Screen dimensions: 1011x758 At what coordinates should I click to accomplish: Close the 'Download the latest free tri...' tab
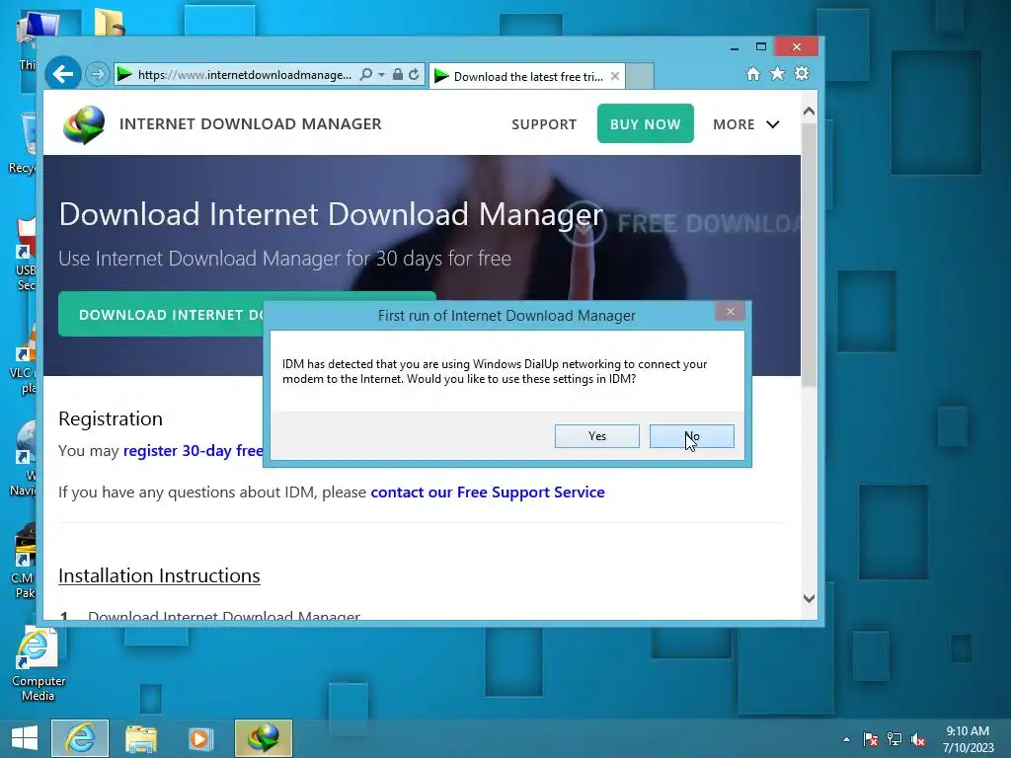[615, 76]
